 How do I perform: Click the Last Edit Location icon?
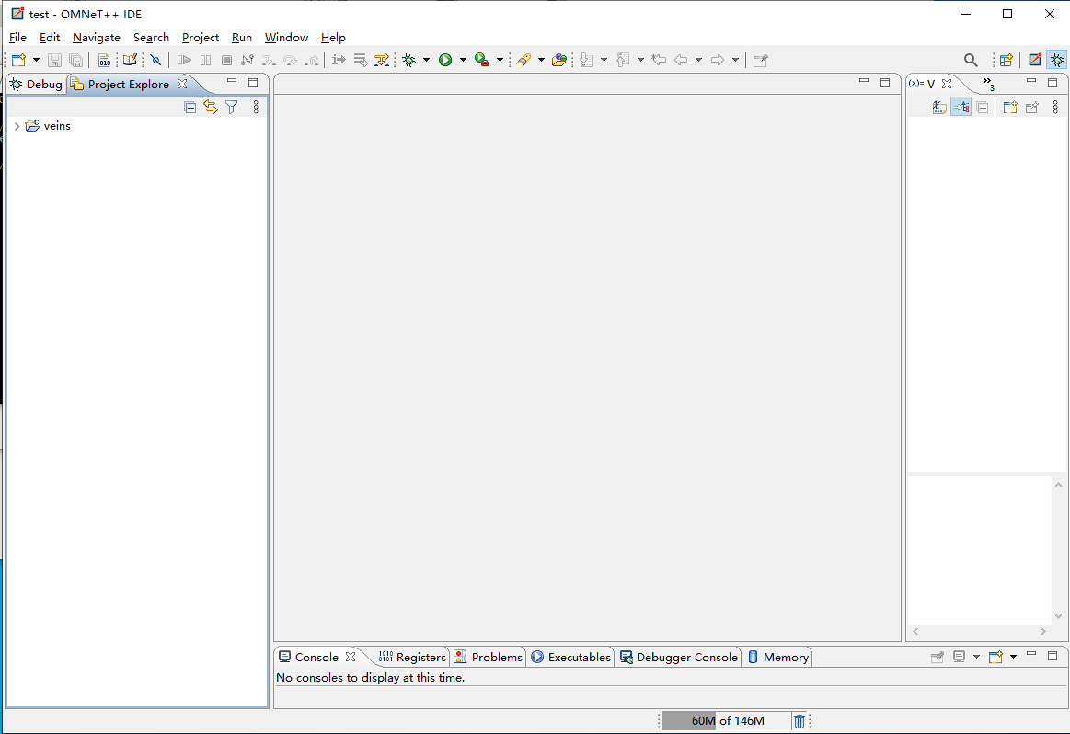(659, 60)
